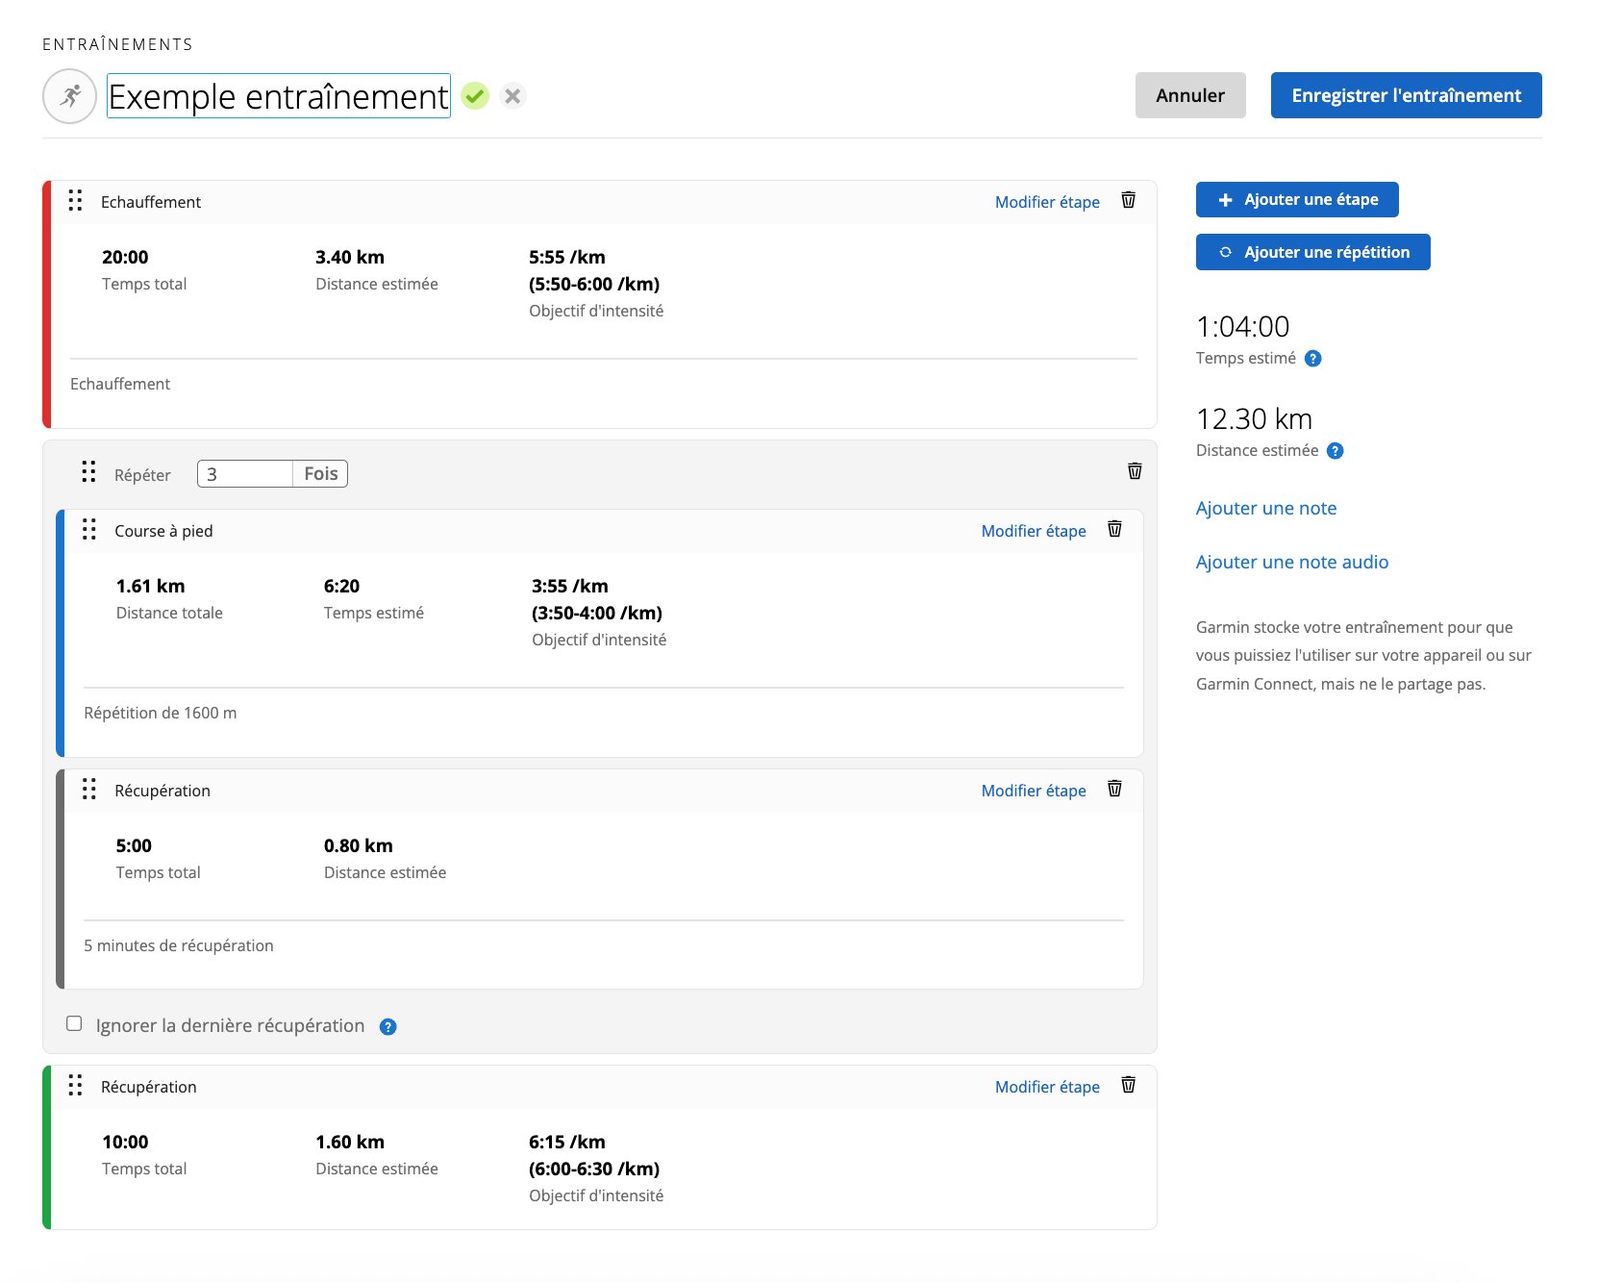Click the Annuler button
This screenshot has width=1598, height=1283.
coord(1190,95)
